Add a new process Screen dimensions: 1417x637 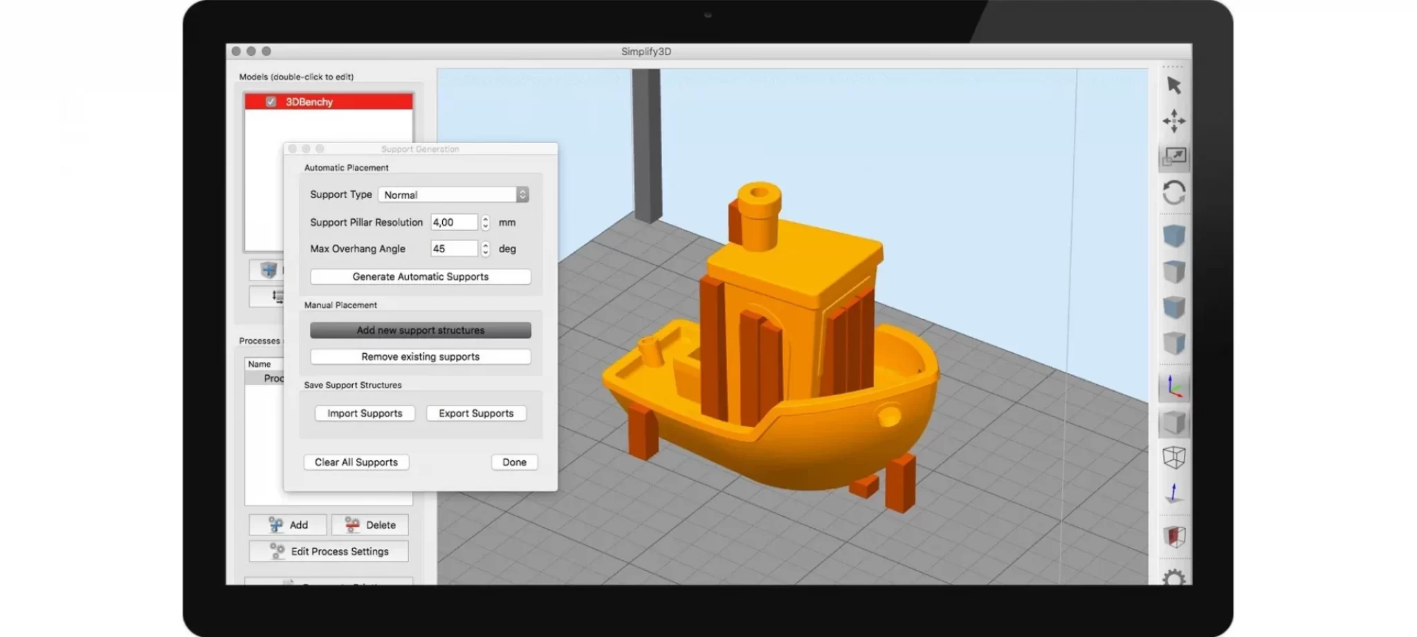point(289,525)
